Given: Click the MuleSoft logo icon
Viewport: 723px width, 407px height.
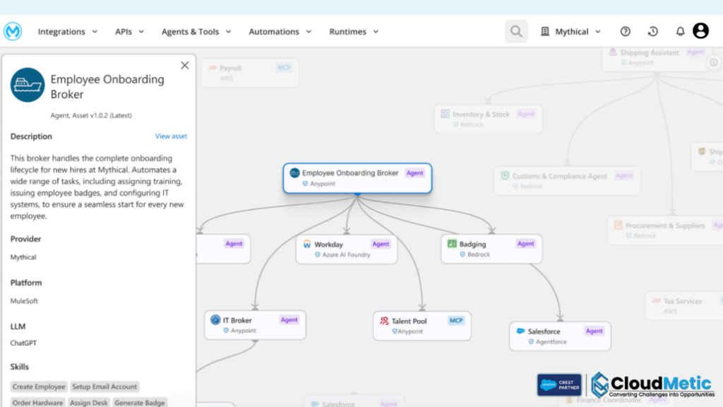Looking at the screenshot, I should tap(13, 31).
